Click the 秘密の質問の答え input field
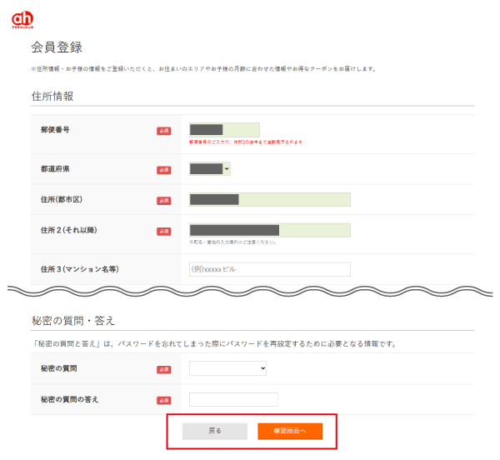The height and width of the screenshot is (460, 500). 233,399
